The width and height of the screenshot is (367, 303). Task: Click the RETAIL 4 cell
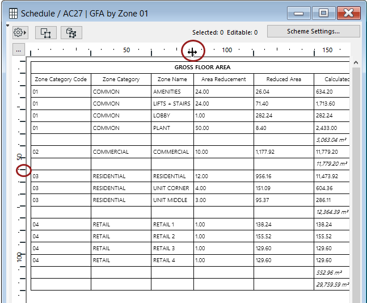click(172, 260)
